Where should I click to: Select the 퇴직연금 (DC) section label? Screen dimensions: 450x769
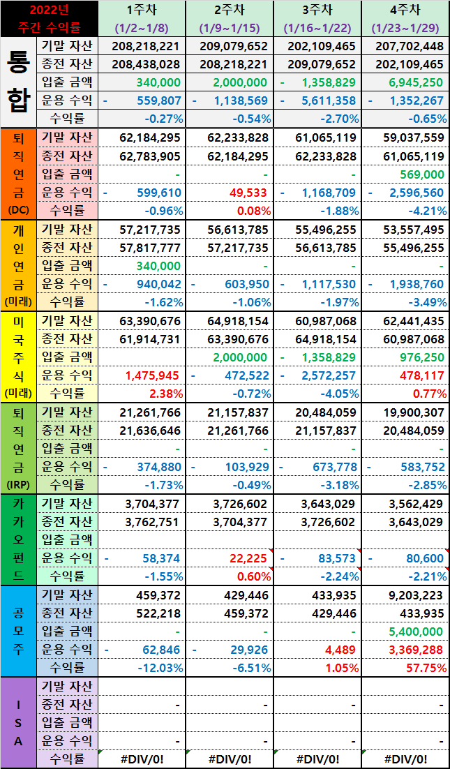[18, 173]
